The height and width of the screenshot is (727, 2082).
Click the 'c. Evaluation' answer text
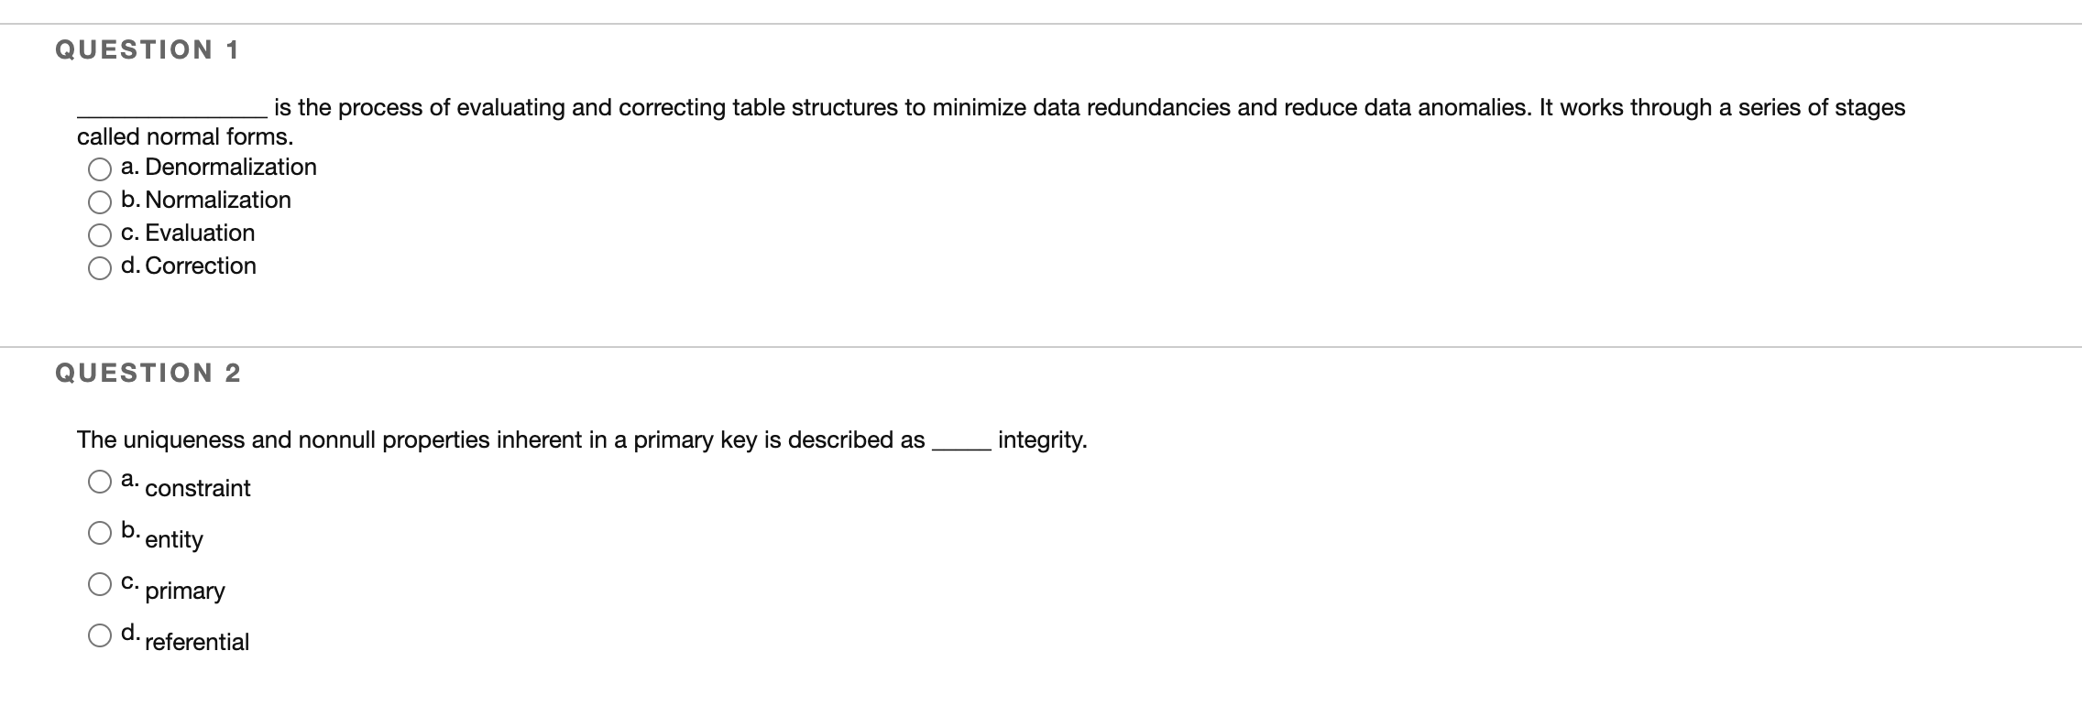tap(188, 233)
